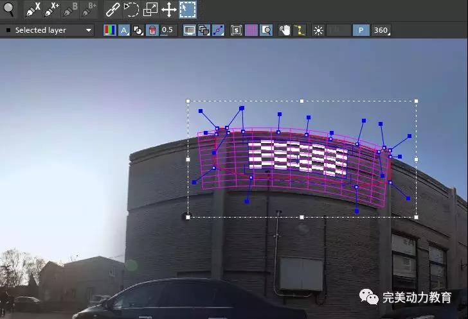This screenshot has height=319, width=468.
Task: Toggle the Color Layer Mattes paint bucket
Action: point(152,30)
